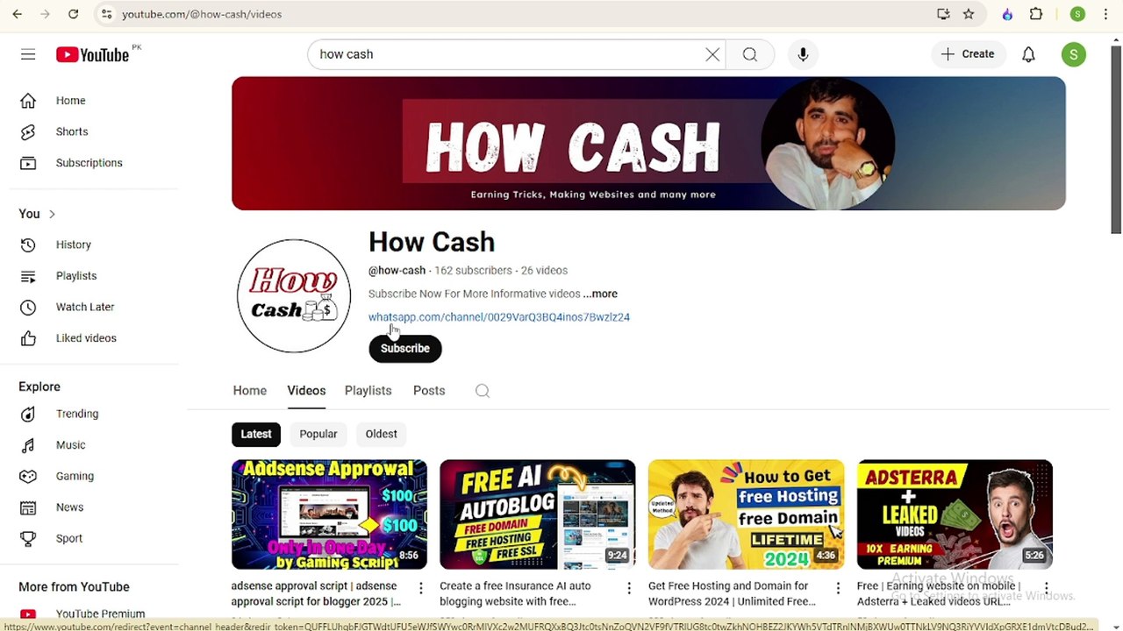Image resolution: width=1123 pixels, height=631 pixels.
Task: Open the hamburger guide menu
Action: [28, 54]
